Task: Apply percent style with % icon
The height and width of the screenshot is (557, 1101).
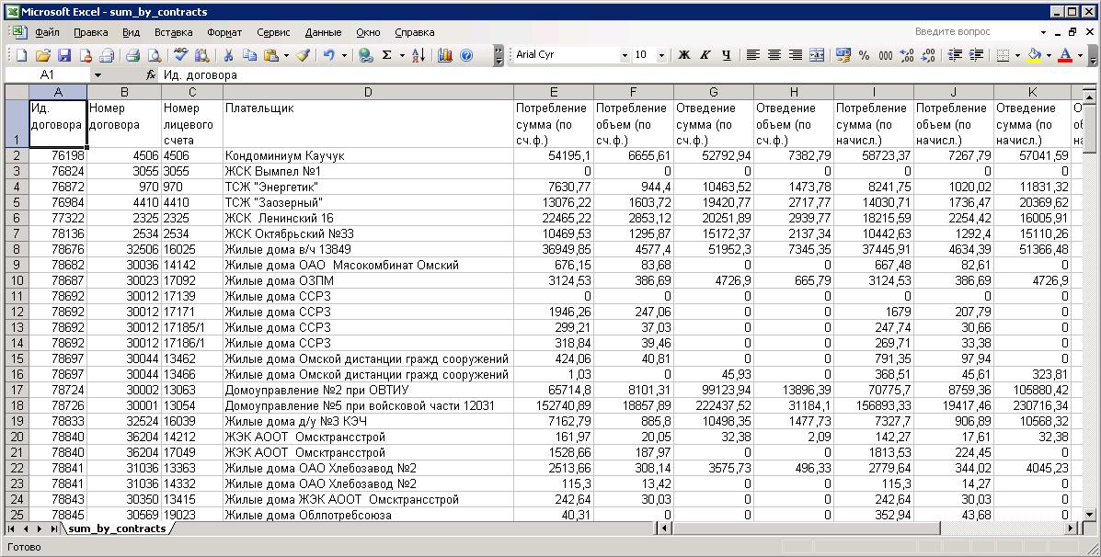Action: [x=864, y=55]
